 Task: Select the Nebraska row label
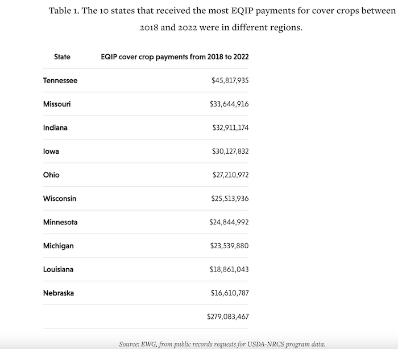58,293
